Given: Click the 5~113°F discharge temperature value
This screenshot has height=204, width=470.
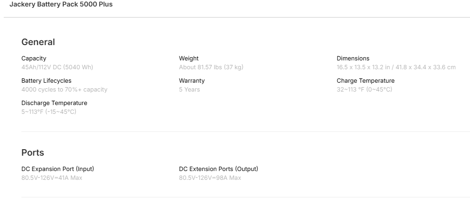Looking at the screenshot, I should click(49, 112).
